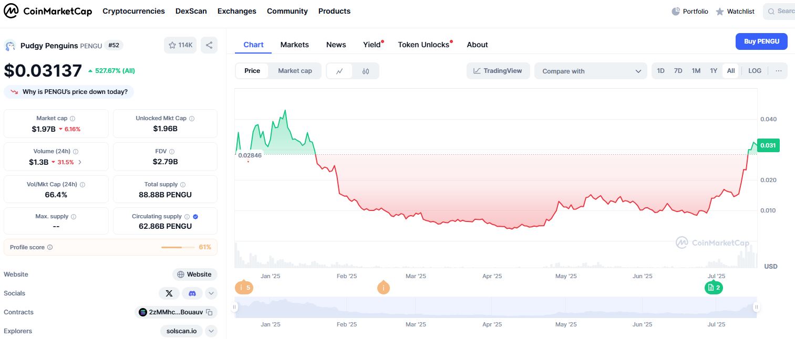Click the left handle of the range slider
This screenshot has width=795, height=339.
[235, 307]
